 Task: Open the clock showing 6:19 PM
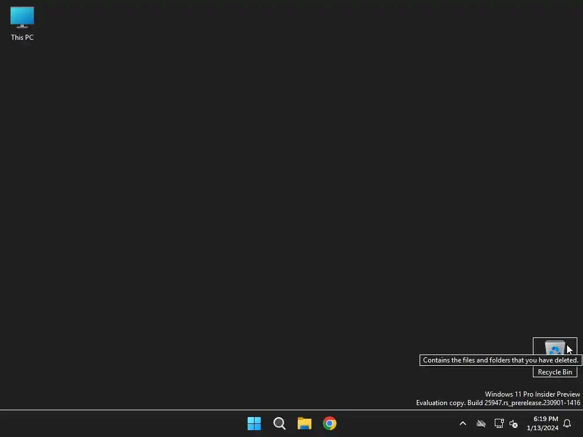pyautogui.click(x=543, y=423)
